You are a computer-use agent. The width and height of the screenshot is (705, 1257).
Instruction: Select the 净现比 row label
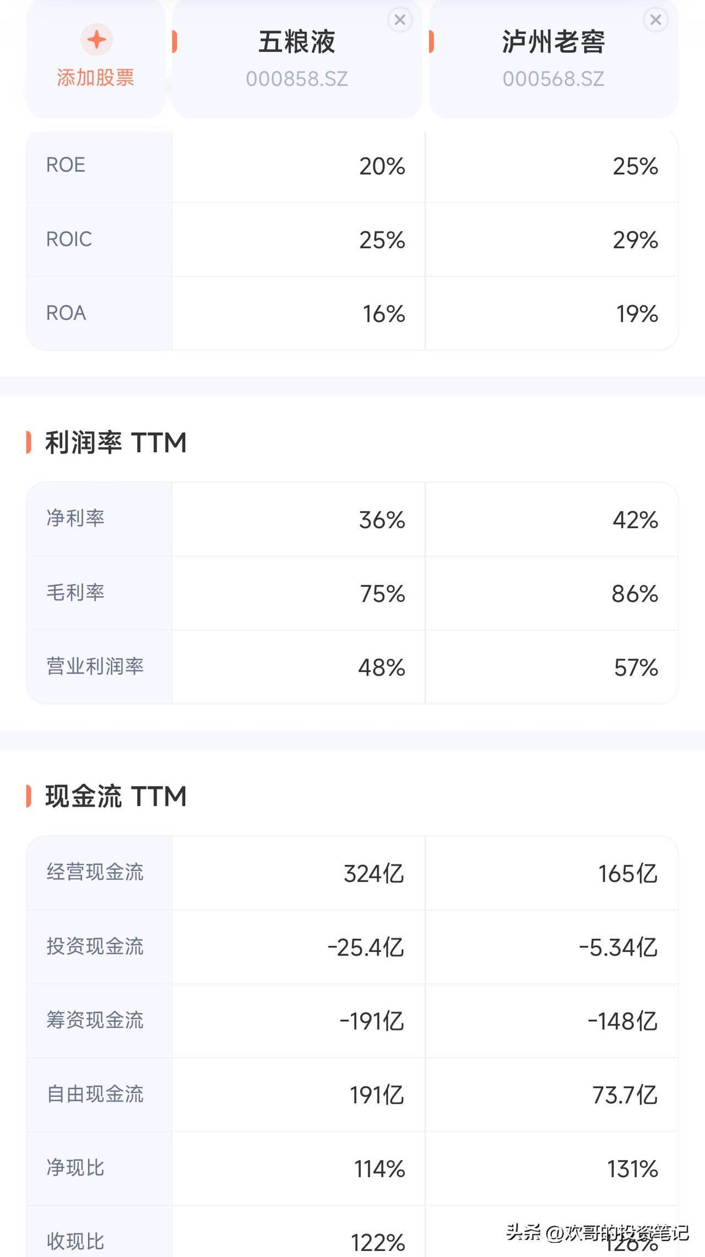coord(75,1168)
